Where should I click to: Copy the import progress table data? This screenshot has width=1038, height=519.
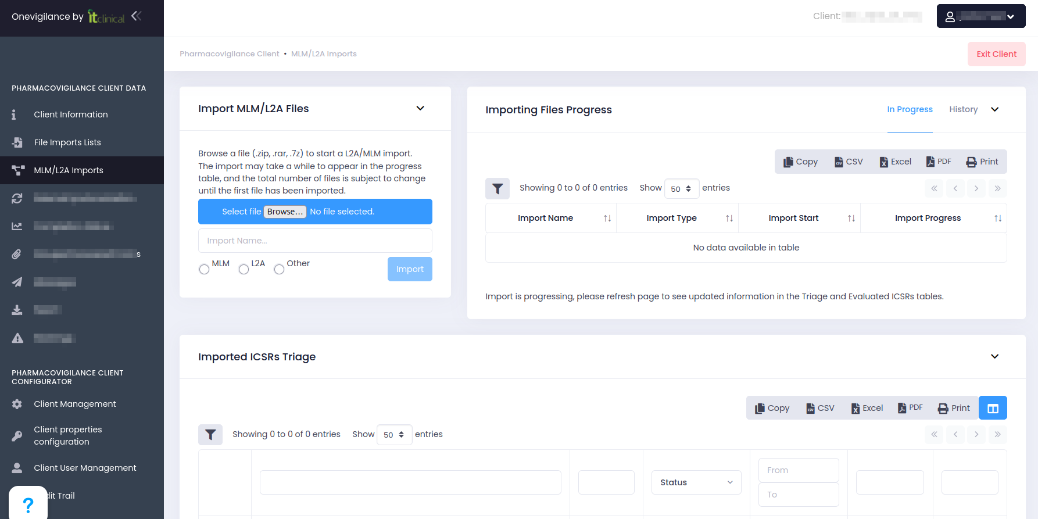800,162
